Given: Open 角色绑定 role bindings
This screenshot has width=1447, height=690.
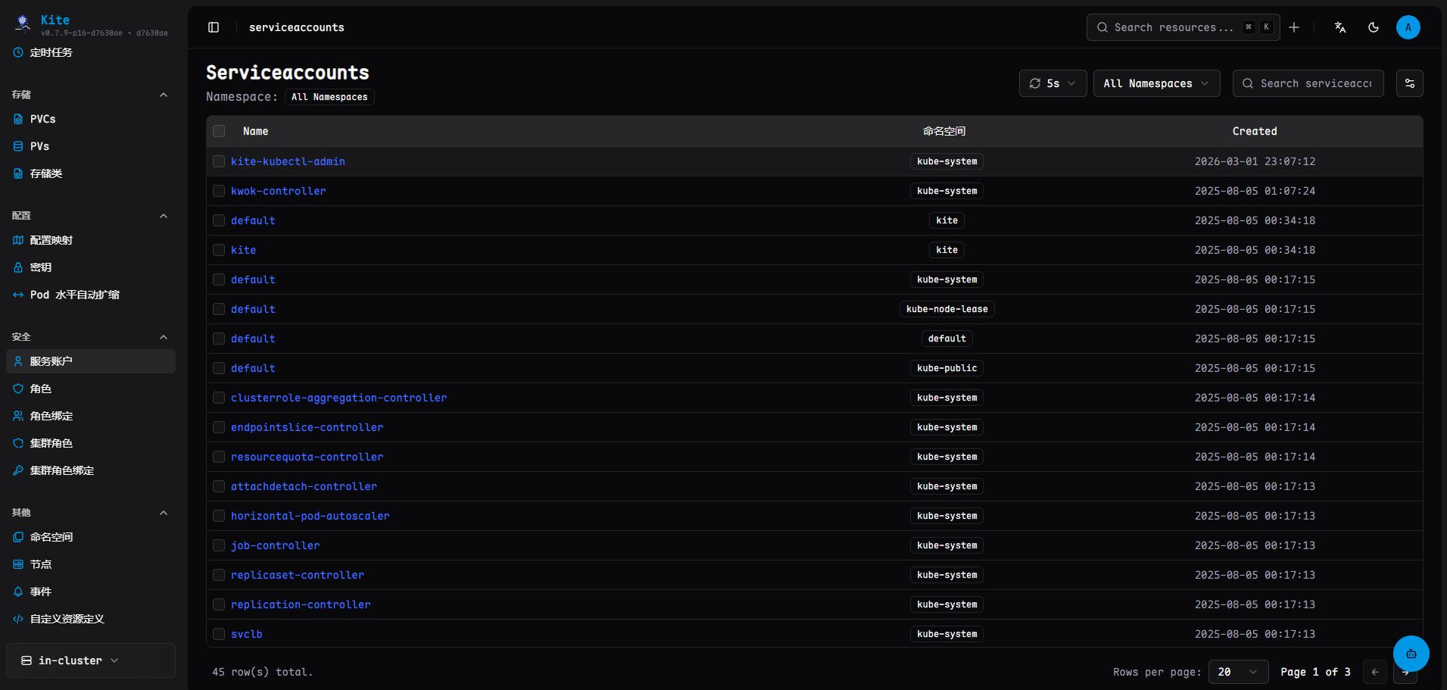Looking at the screenshot, I should [91, 416].
